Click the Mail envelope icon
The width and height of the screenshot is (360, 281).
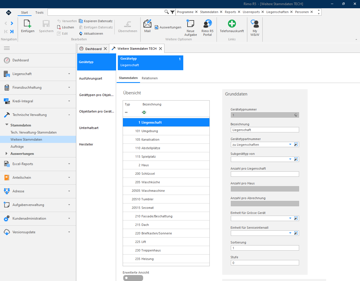(x=147, y=24)
